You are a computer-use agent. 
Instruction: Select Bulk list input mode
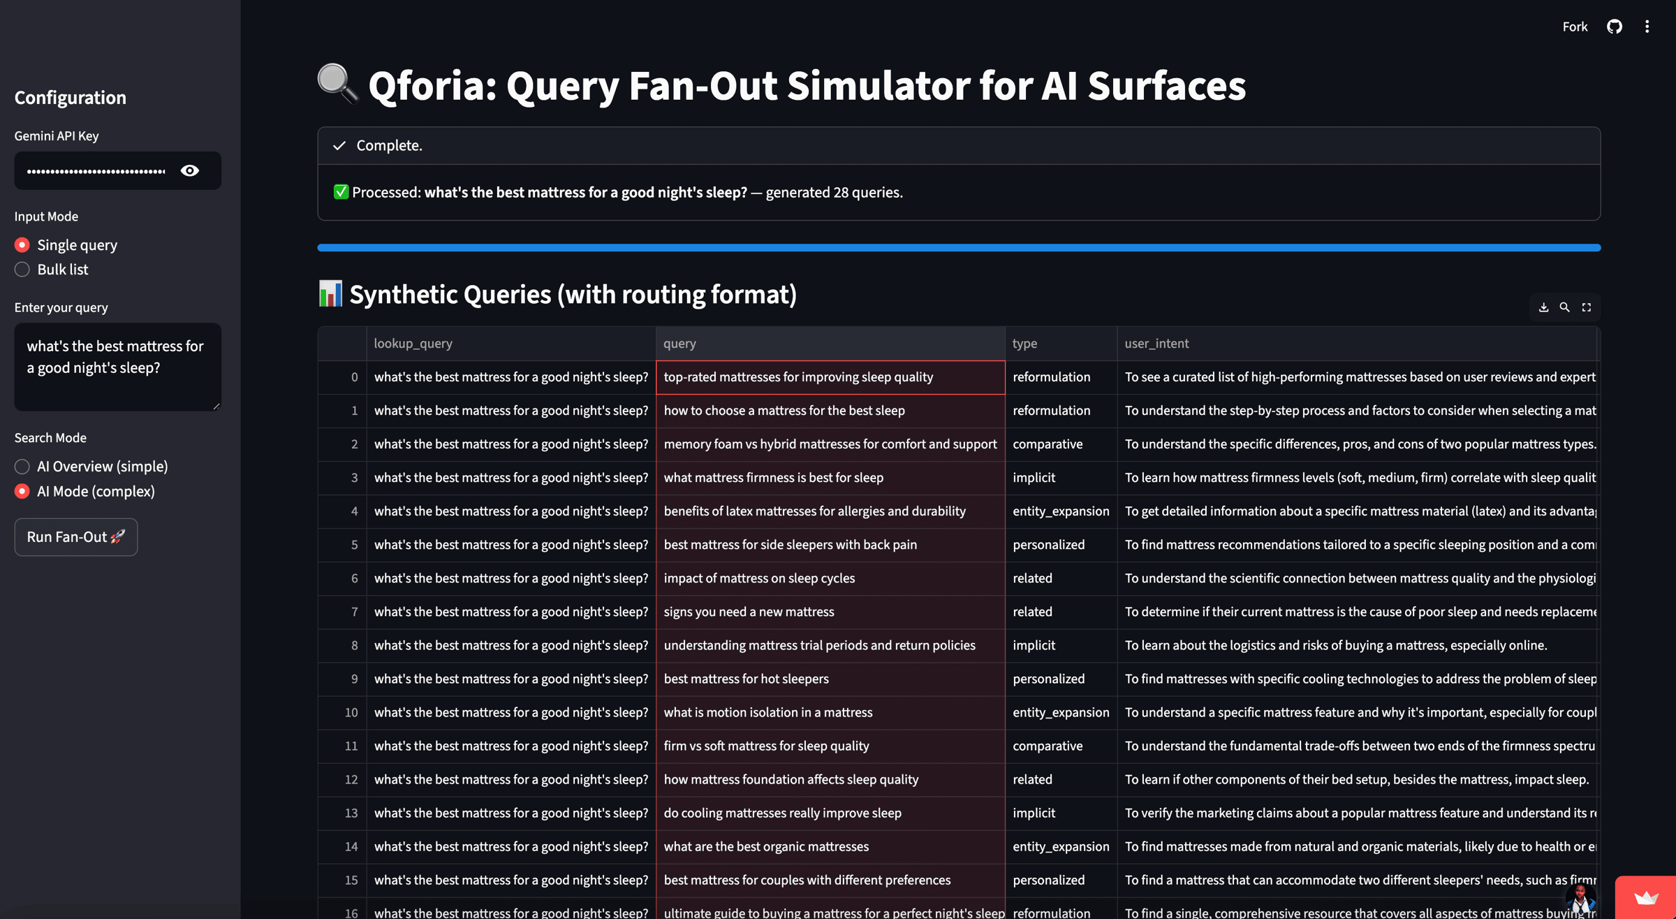(22, 270)
